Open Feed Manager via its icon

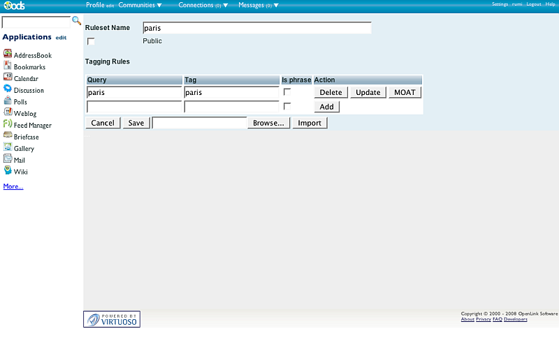8,124
